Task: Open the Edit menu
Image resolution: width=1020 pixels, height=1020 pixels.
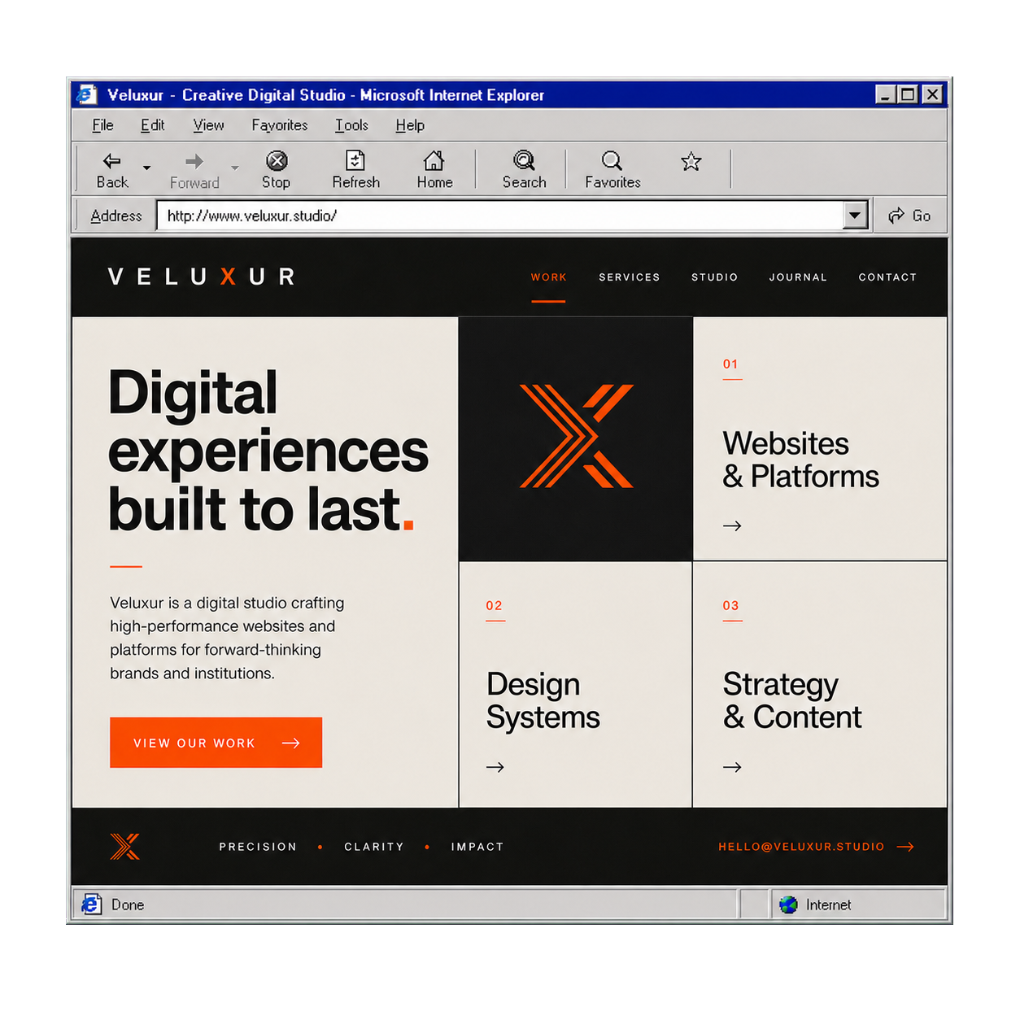Action: point(152,125)
